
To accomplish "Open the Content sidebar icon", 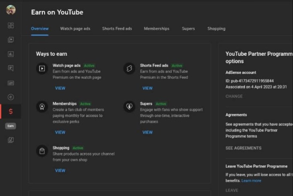I will [11, 40].
